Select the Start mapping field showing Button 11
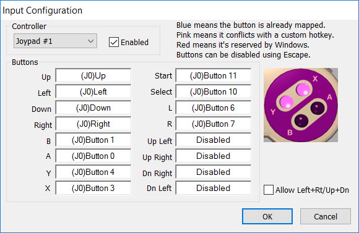This screenshot has height=233, width=359. click(x=213, y=75)
